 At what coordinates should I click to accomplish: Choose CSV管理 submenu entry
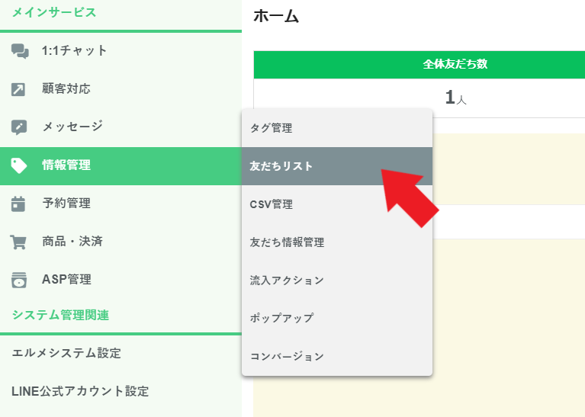point(272,204)
